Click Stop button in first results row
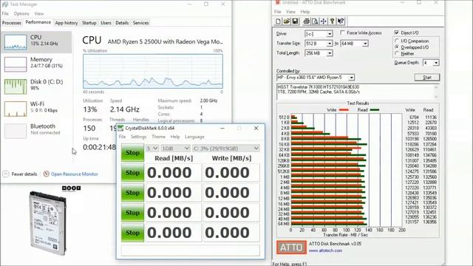The image size is (473, 266). click(x=132, y=173)
